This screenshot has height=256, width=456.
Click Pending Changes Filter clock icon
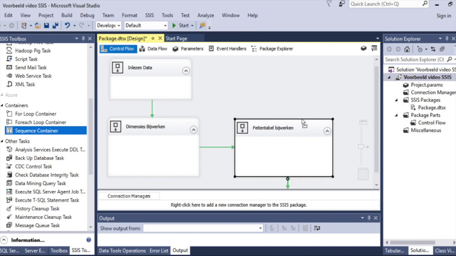tap(420, 49)
